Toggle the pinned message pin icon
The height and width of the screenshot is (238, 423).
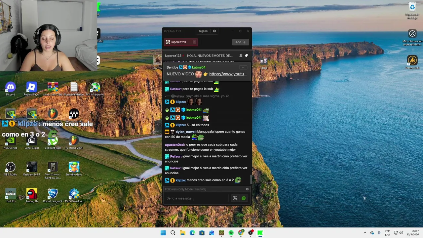pyautogui.click(x=246, y=56)
